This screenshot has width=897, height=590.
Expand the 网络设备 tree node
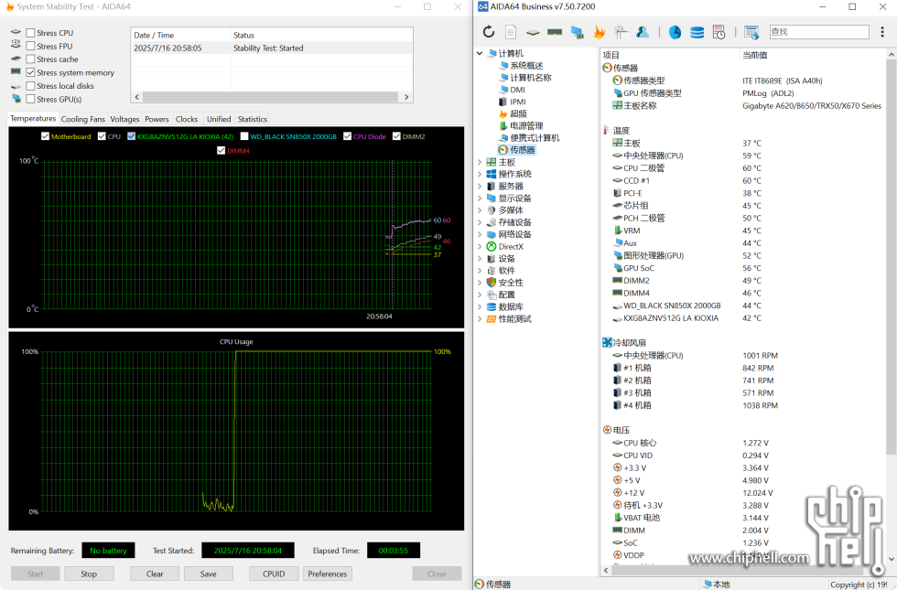480,234
